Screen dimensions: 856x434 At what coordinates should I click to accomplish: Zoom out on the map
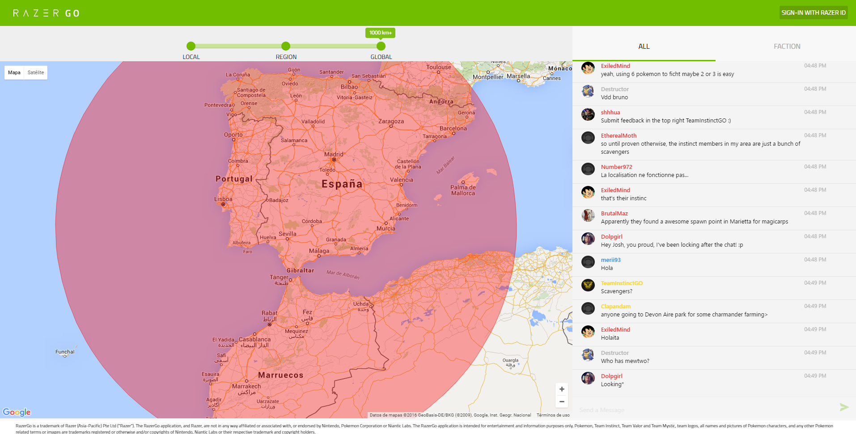(562, 401)
